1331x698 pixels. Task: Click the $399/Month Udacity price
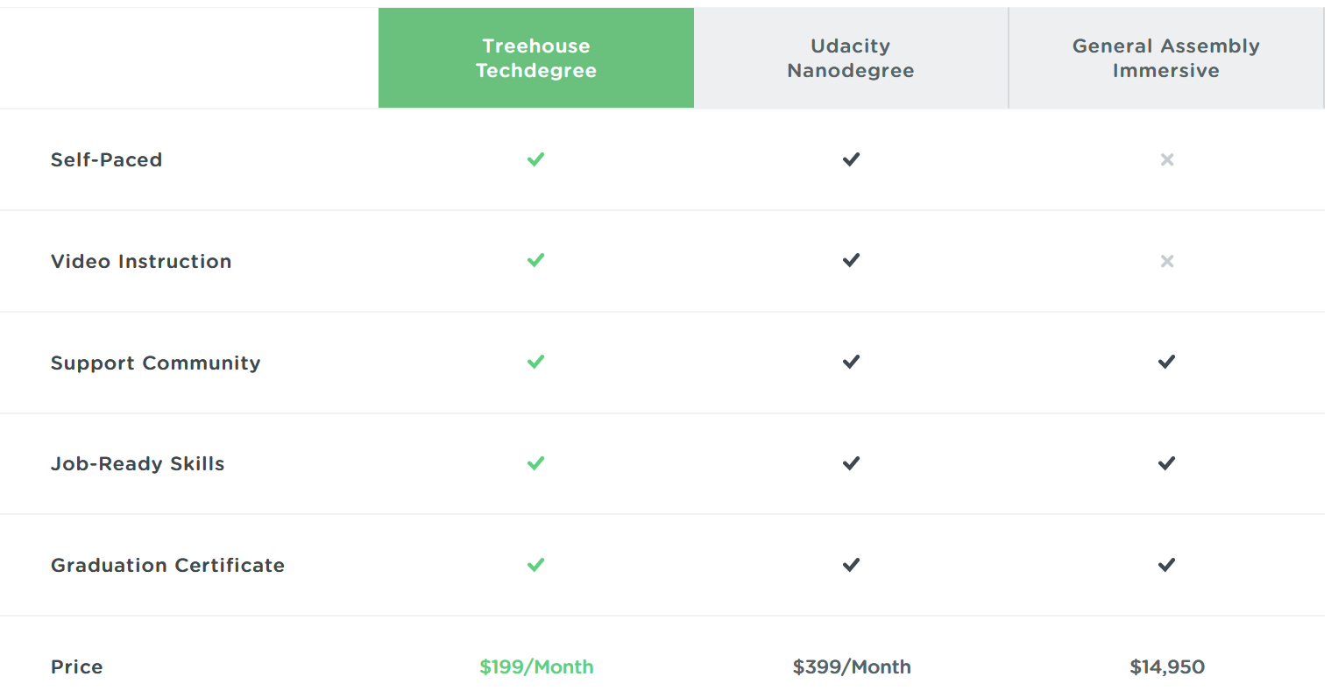(852, 667)
